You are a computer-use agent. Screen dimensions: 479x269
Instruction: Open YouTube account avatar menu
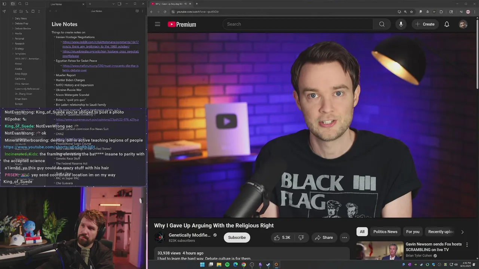(463, 24)
